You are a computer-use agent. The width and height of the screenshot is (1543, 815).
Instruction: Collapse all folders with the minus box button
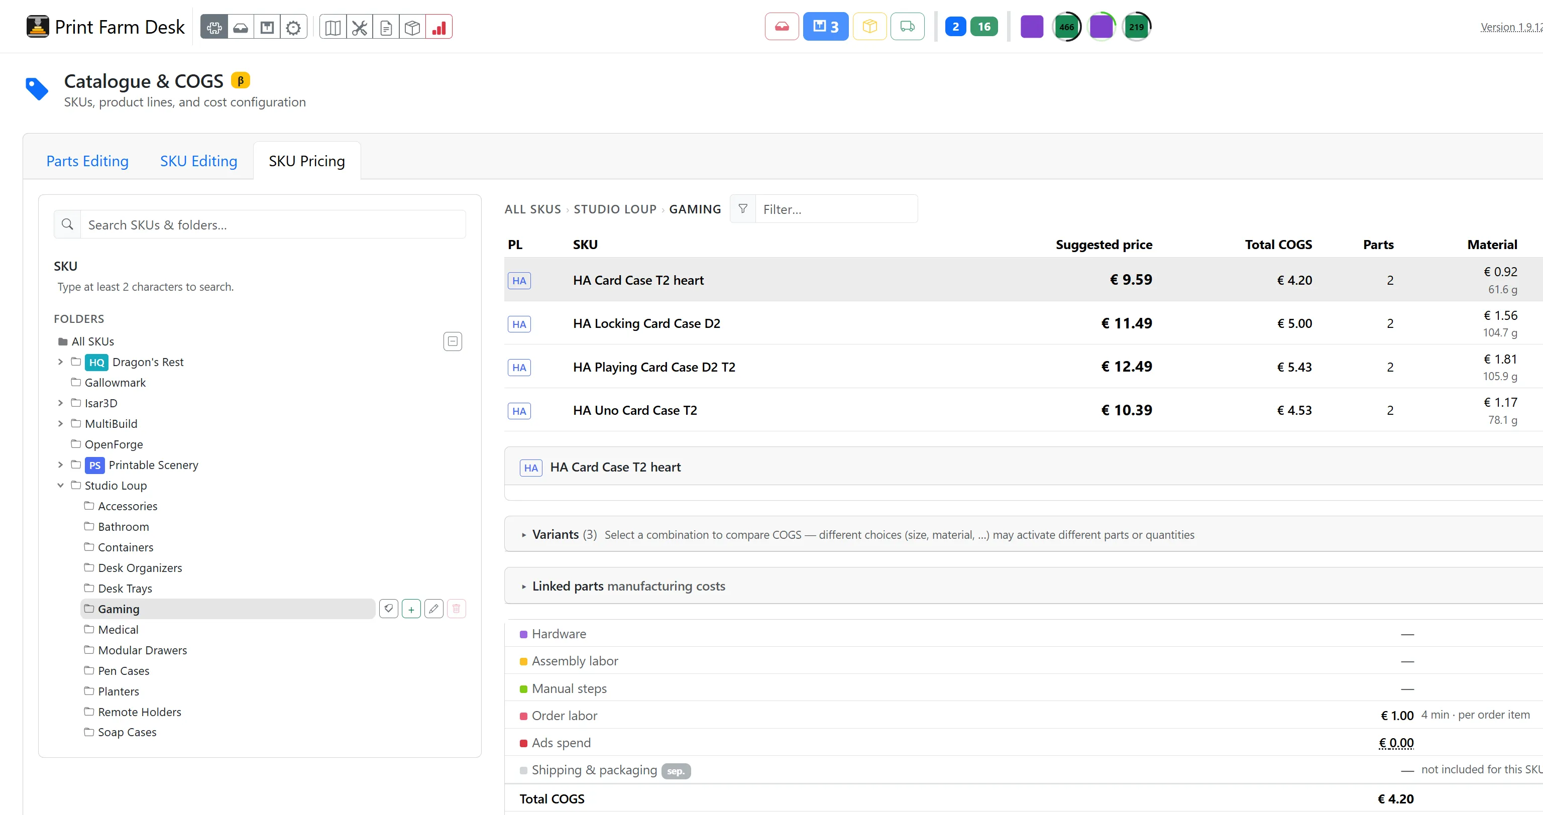pyautogui.click(x=453, y=341)
